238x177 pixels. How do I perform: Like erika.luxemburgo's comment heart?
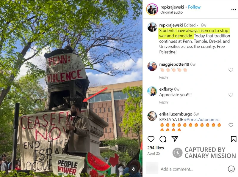(x=231, y=125)
